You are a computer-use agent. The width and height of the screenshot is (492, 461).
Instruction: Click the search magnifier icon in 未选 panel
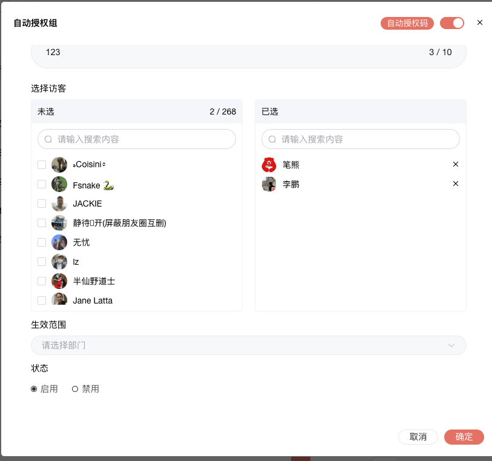tap(48, 139)
